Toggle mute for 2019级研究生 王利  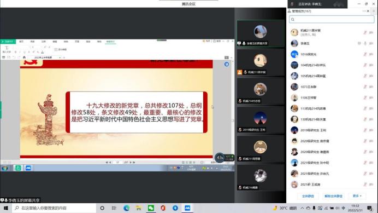(365, 130)
